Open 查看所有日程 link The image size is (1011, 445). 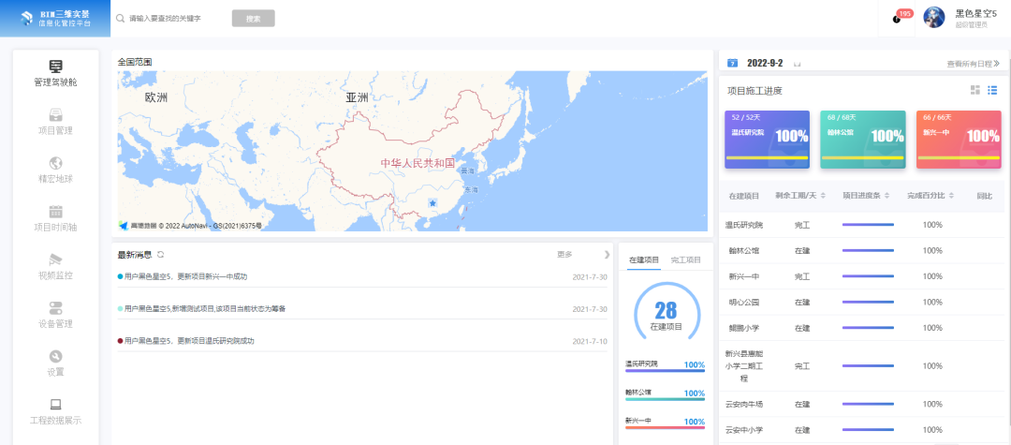point(973,64)
